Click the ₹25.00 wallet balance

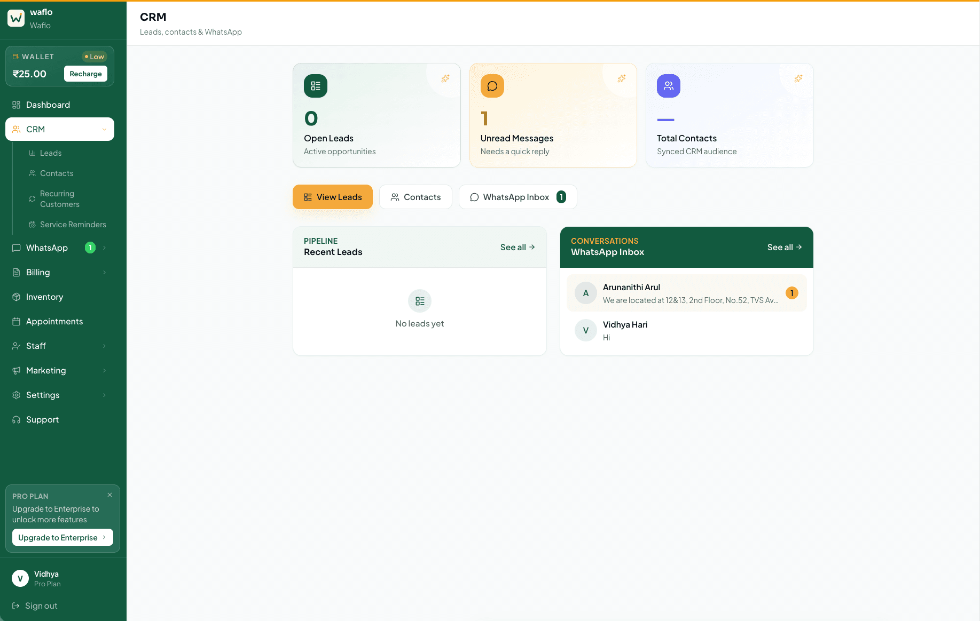click(29, 74)
